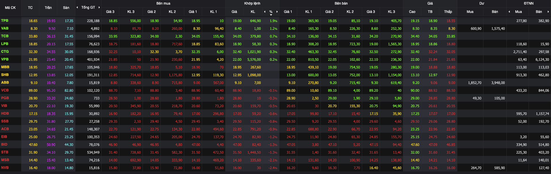Open the TPB stock symbol
The height and width of the screenshot is (174, 551).
5,21
